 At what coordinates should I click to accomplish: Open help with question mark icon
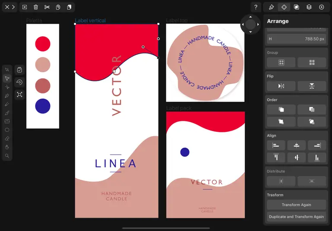[256, 7]
